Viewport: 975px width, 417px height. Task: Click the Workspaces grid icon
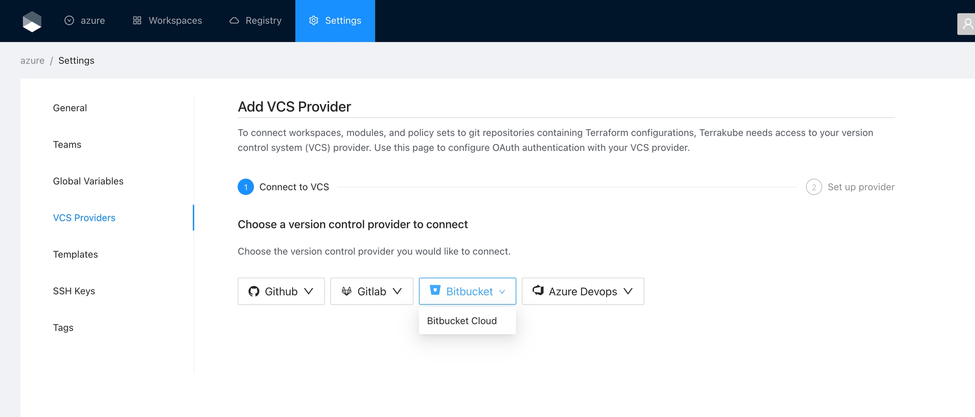[x=137, y=20]
